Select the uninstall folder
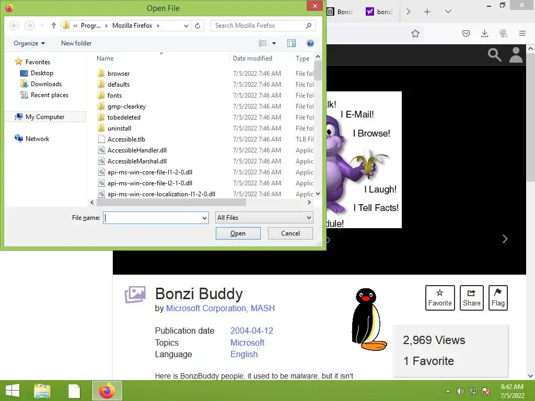This screenshot has height=401, width=535. [119, 128]
